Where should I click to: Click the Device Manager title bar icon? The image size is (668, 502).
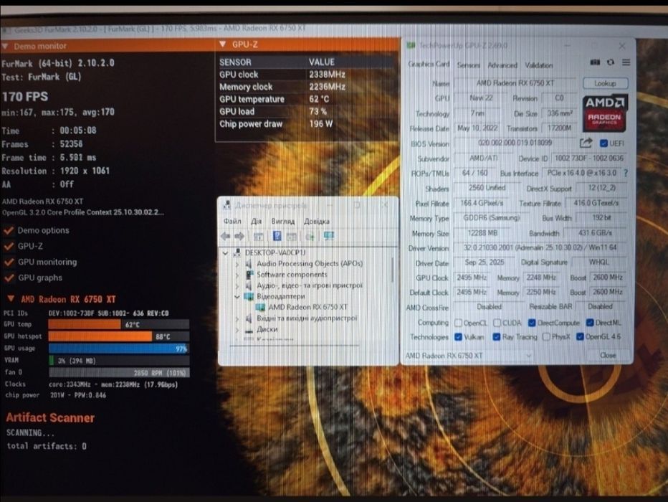click(x=226, y=205)
